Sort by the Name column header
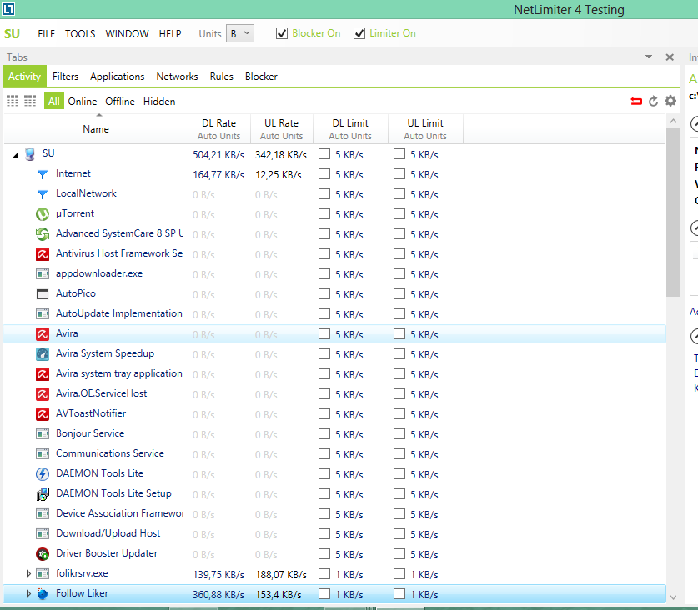Screen dimensions: 698x610 pos(96,129)
